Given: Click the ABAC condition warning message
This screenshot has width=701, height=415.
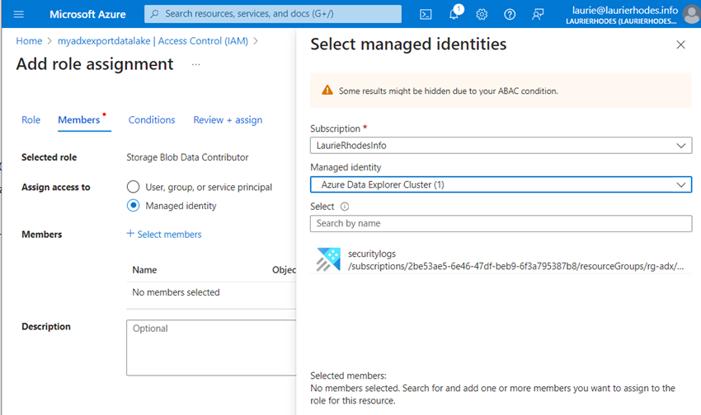Looking at the screenshot, I should tap(449, 91).
